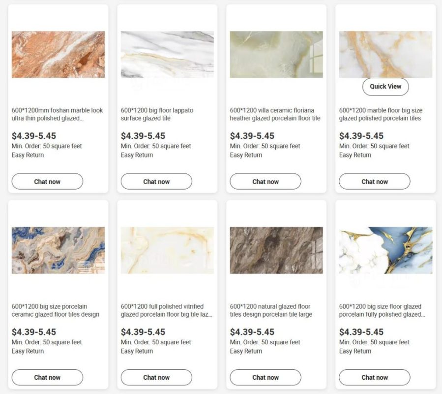Click the cream full polished vitrified tile image
This screenshot has height=394, width=442.
167,250
